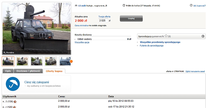Click the orange next-thumbnails arrow
This screenshot has width=208, height=108.
(71, 61)
